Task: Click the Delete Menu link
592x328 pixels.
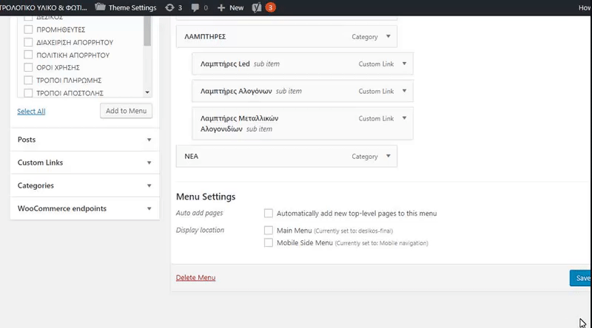Action: point(195,278)
